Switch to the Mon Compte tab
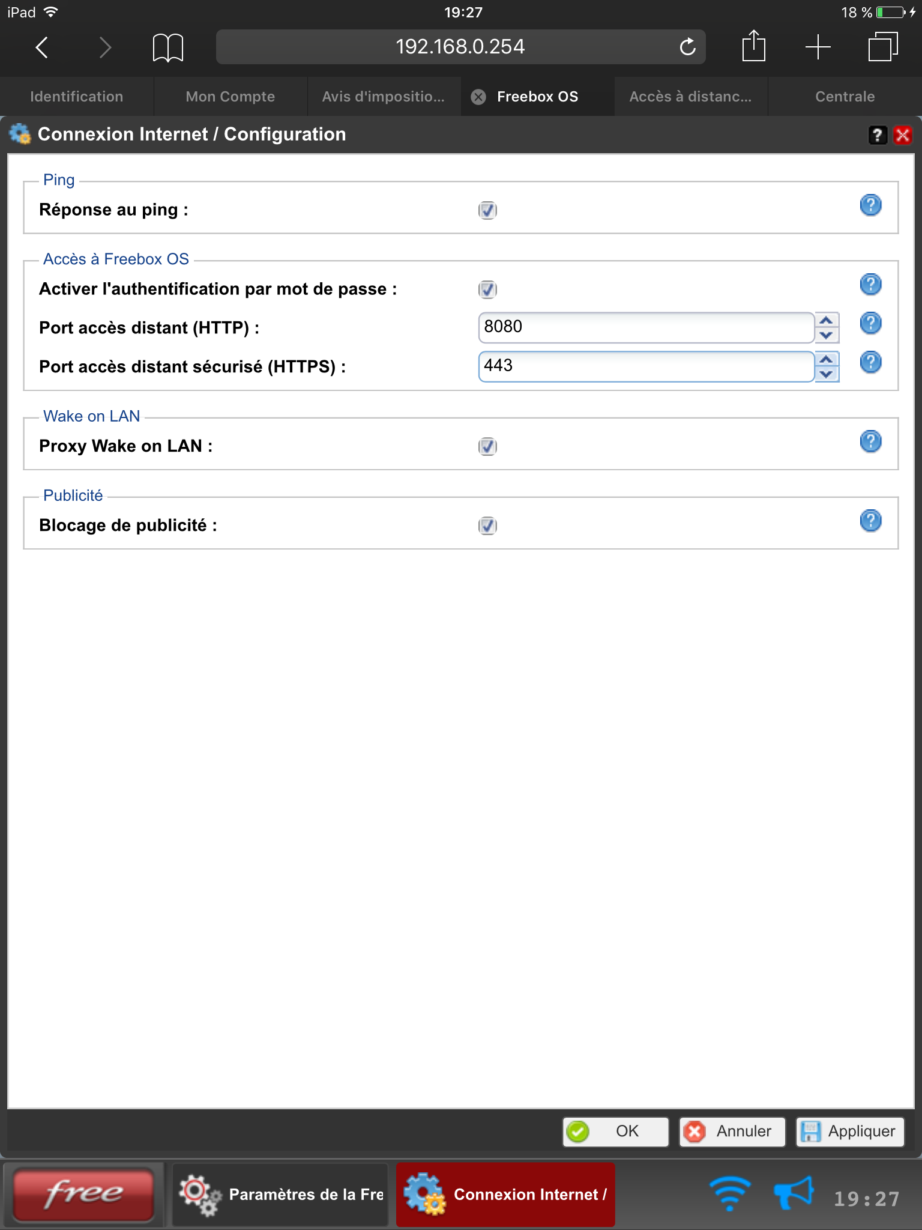The width and height of the screenshot is (922, 1230). click(x=230, y=97)
